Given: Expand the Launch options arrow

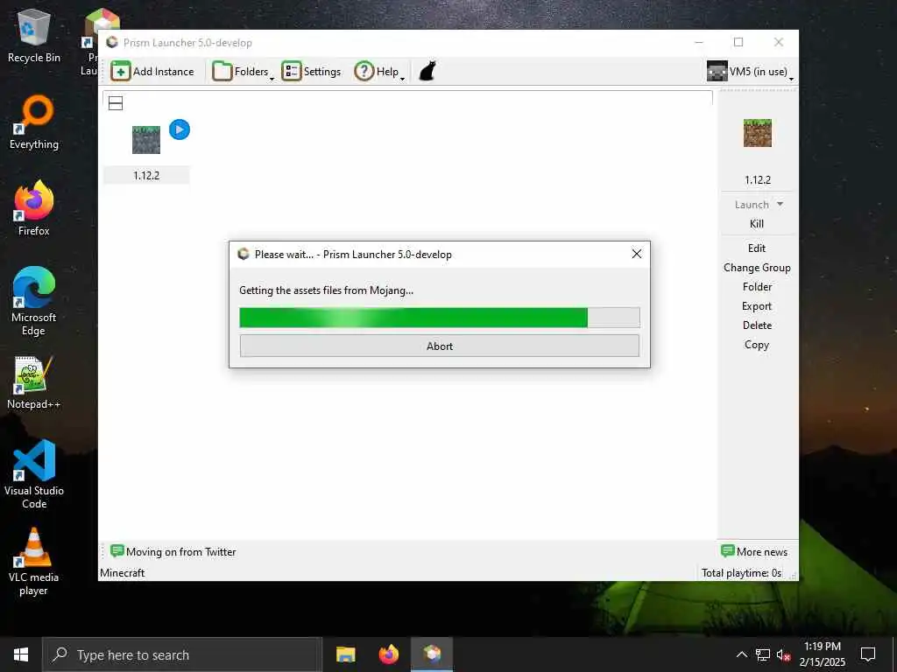Looking at the screenshot, I should (780, 205).
